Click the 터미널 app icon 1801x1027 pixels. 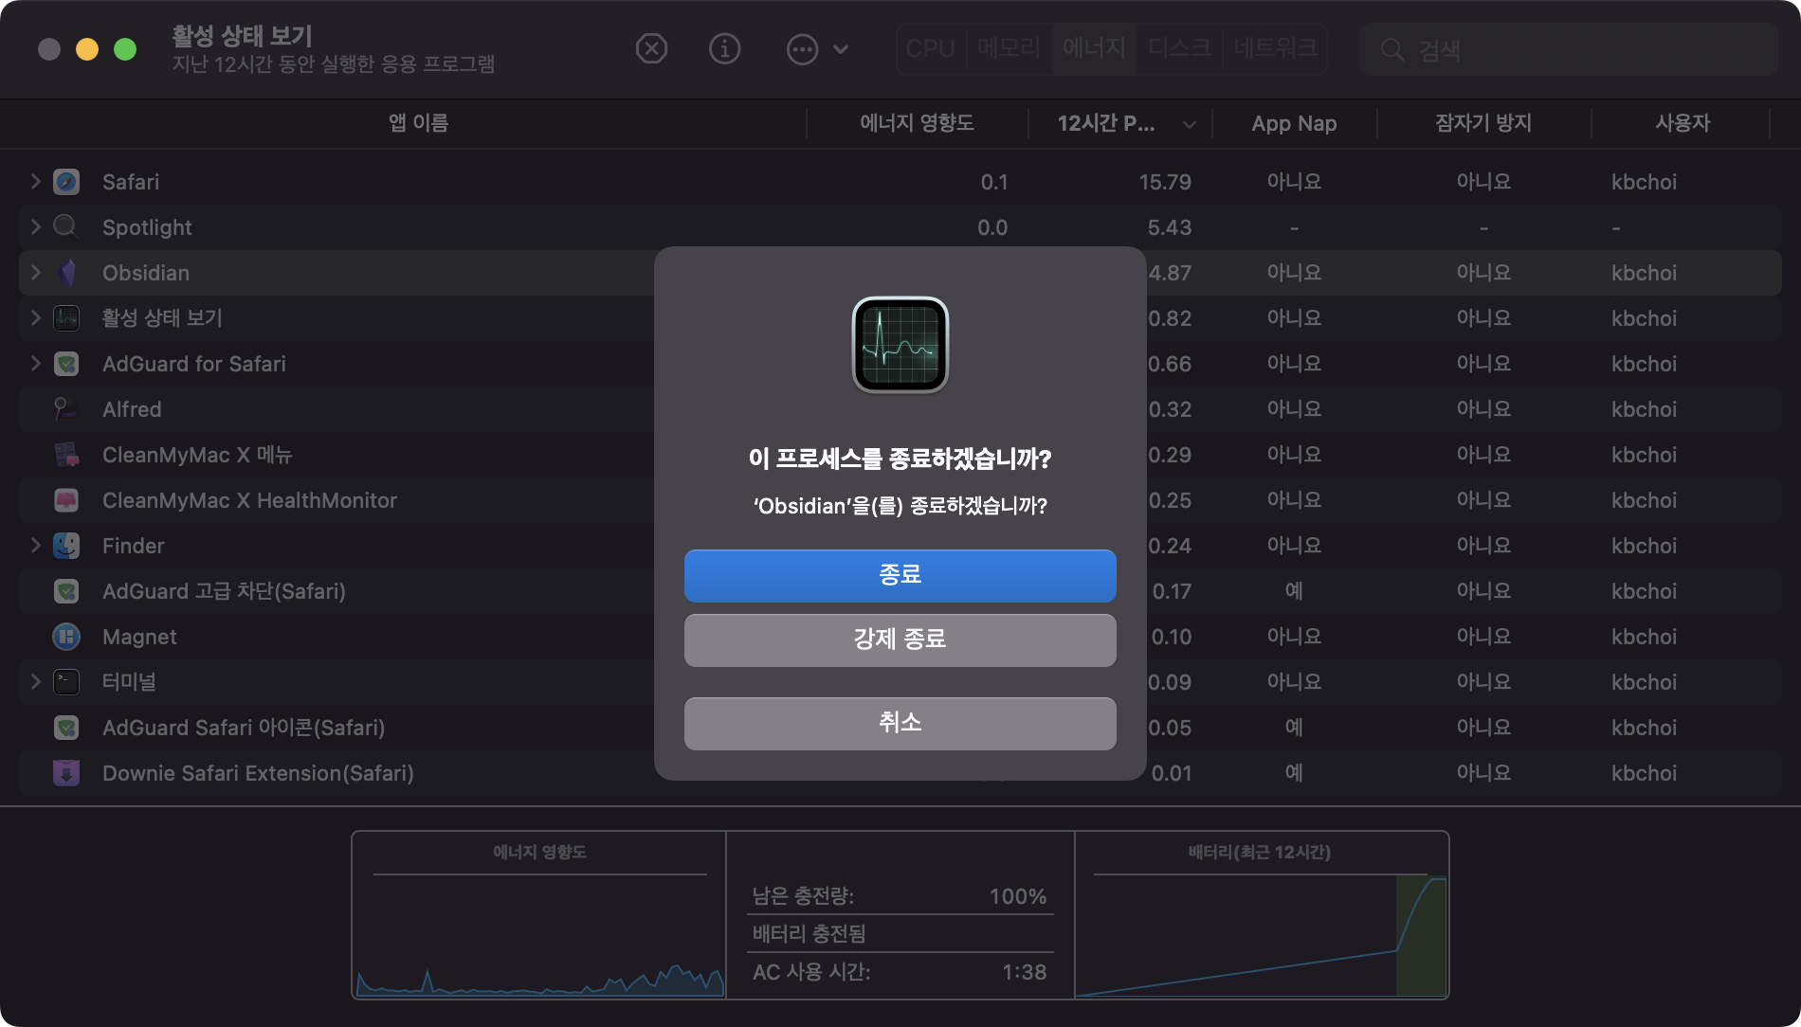point(66,681)
